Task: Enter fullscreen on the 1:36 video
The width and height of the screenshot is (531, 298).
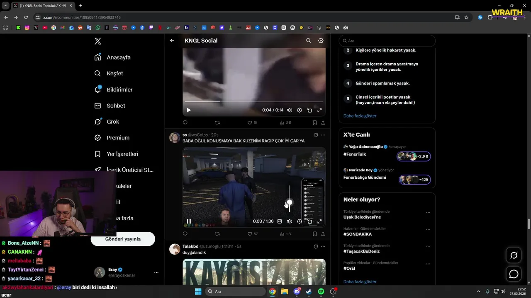Action: pyautogui.click(x=319, y=221)
